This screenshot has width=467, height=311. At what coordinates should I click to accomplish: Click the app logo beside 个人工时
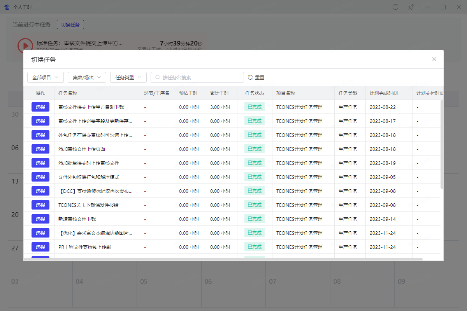(x=7, y=7)
